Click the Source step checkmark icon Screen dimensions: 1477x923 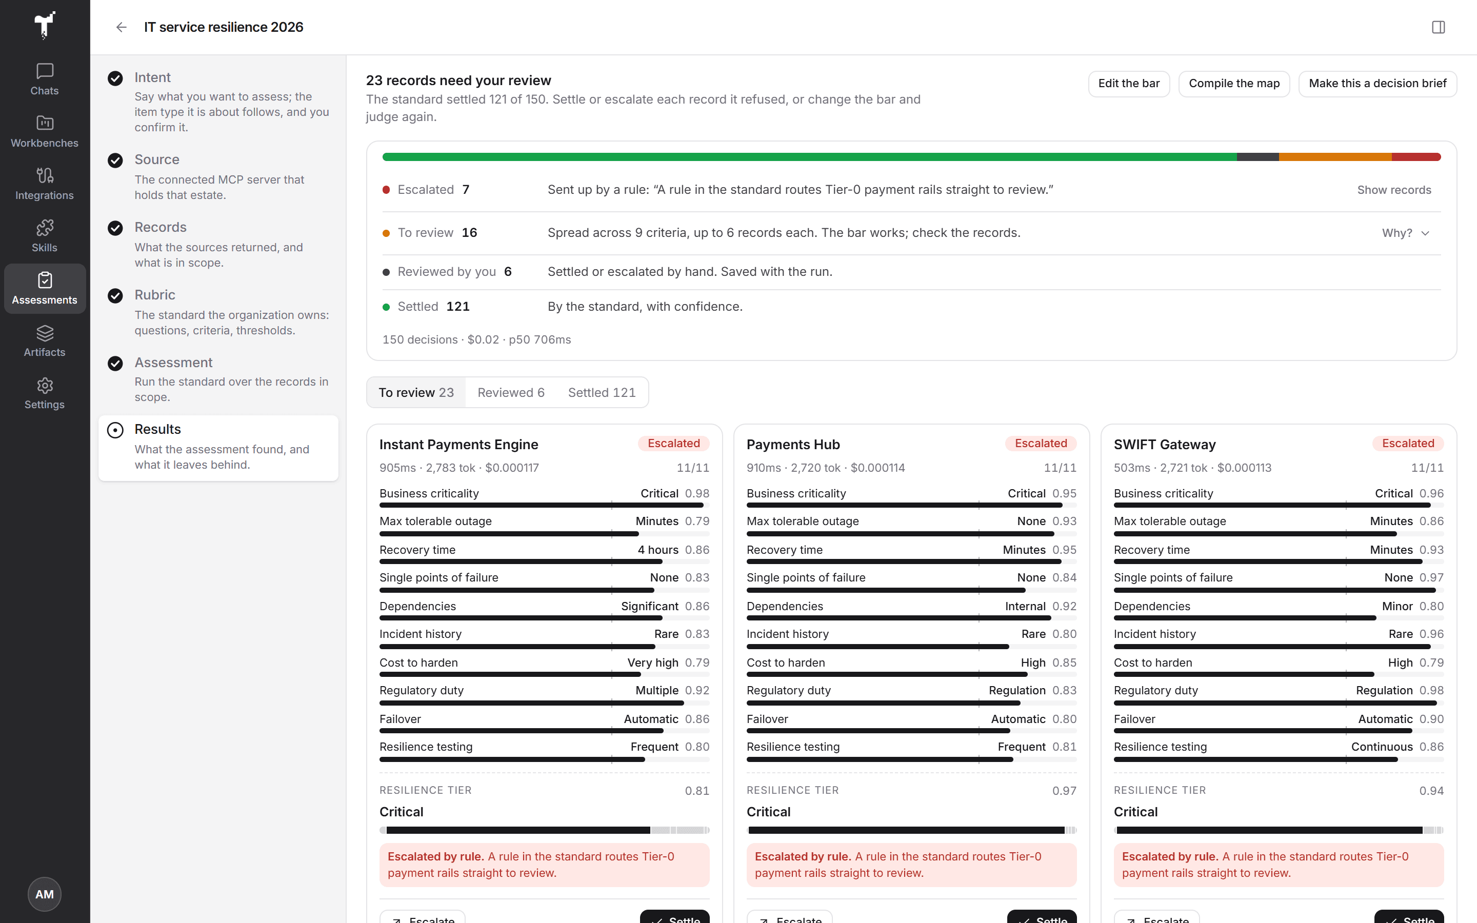coord(115,160)
